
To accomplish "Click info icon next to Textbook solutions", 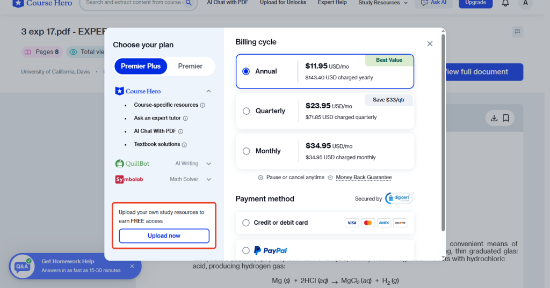I will pos(184,145).
